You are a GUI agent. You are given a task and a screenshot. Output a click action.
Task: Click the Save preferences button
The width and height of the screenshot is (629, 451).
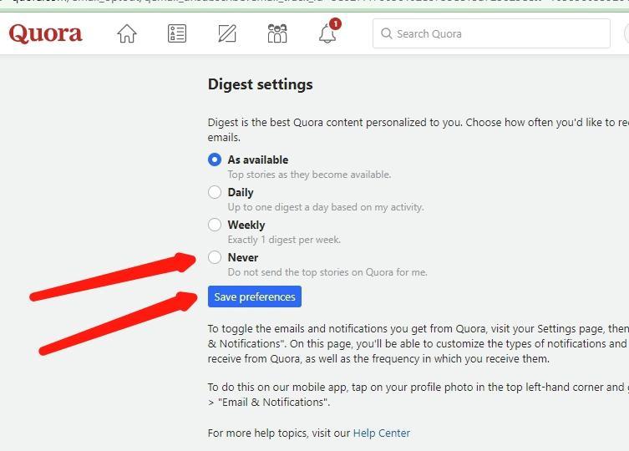pos(254,296)
